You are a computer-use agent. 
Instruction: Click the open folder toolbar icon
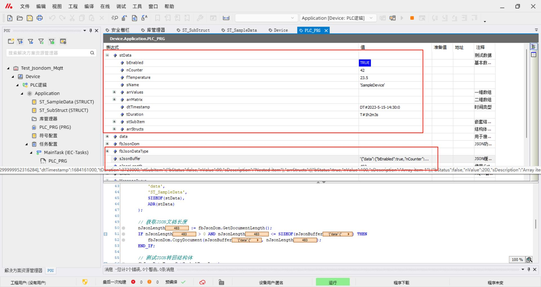[20, 18]
